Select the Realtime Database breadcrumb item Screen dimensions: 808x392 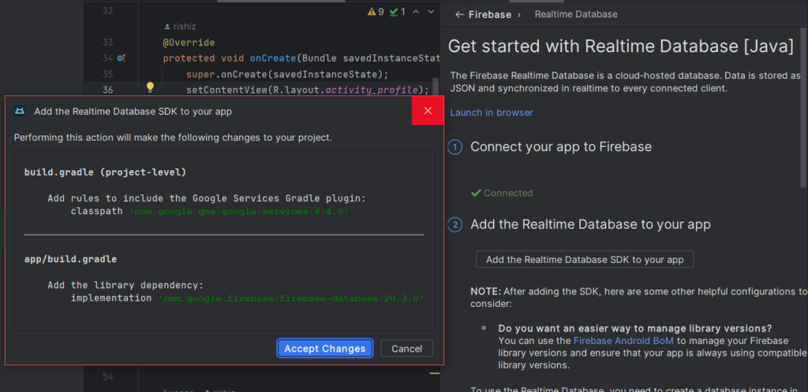pyautogui.click(x=575, y=14)
